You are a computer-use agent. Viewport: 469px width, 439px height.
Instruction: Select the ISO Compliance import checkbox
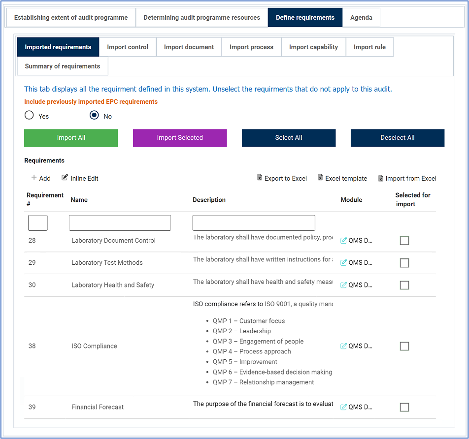click(x=404, y=346)
